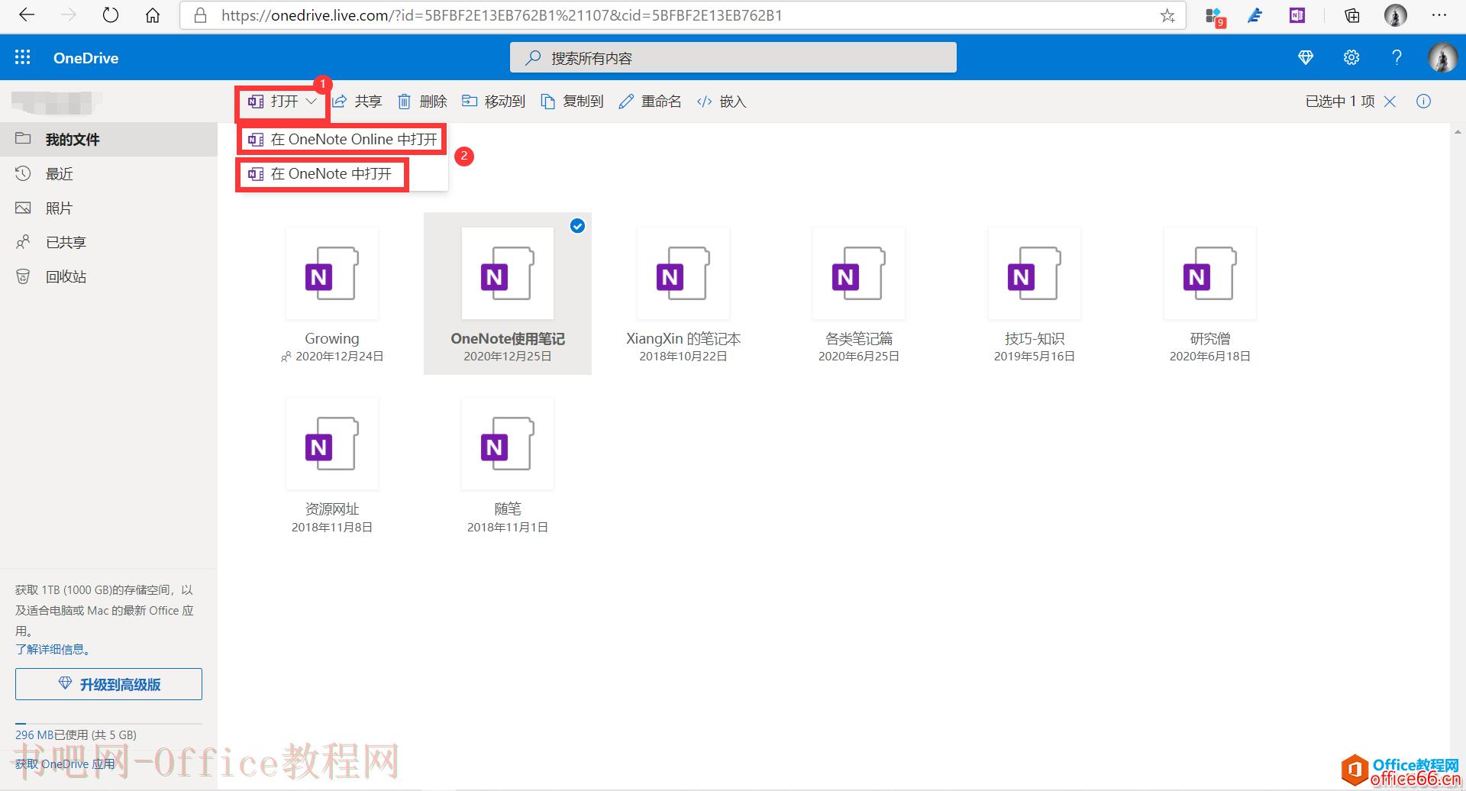1466x791 pixels.
Task: Click the 获取 OneDrive 应用 link
Action: coord(65,764)
